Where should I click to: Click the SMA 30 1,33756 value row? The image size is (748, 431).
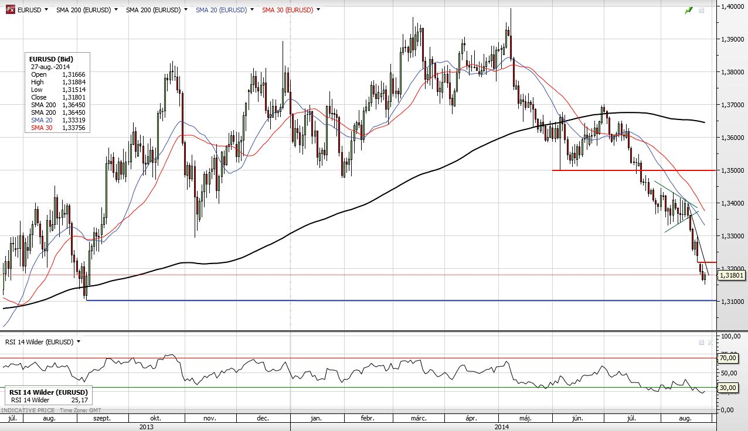point(57,128)
